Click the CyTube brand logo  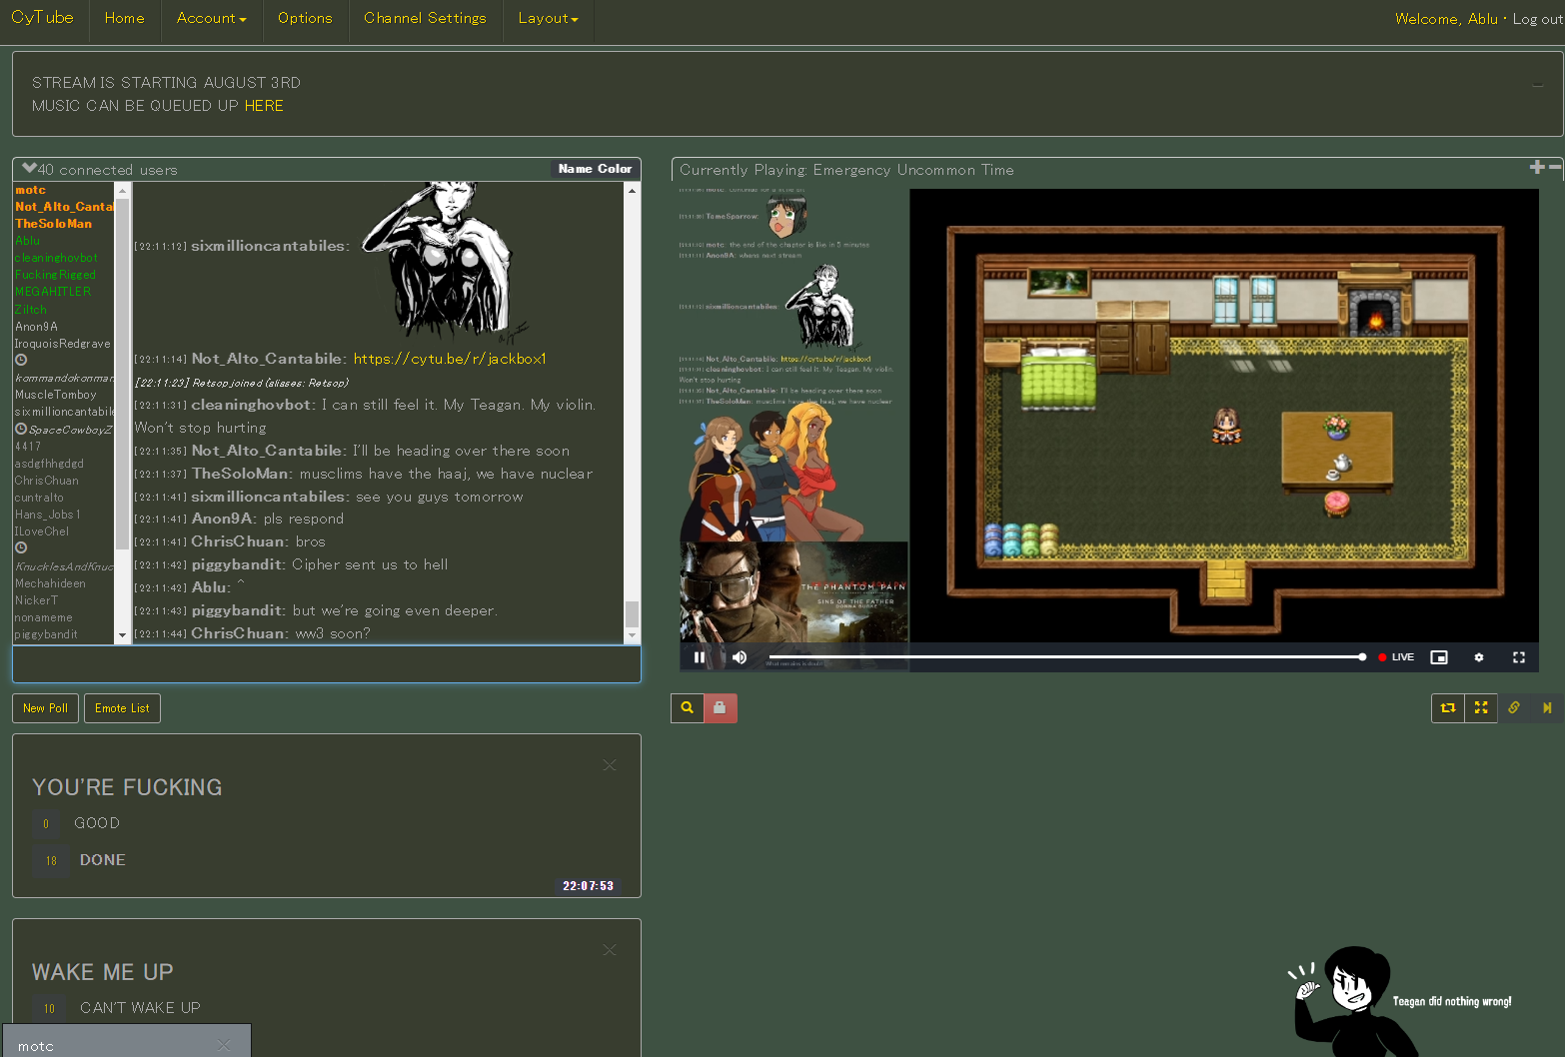(42, 17)
